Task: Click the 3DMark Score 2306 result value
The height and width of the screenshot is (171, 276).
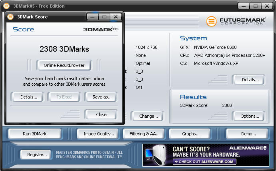Action: [x=227, y=105]
